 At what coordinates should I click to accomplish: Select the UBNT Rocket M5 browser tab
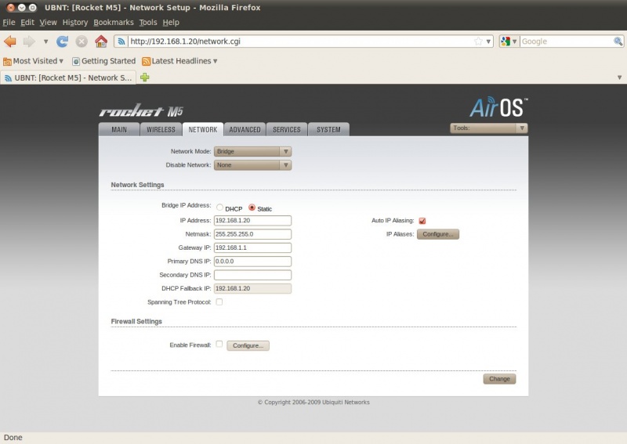[x=68, y=78]
